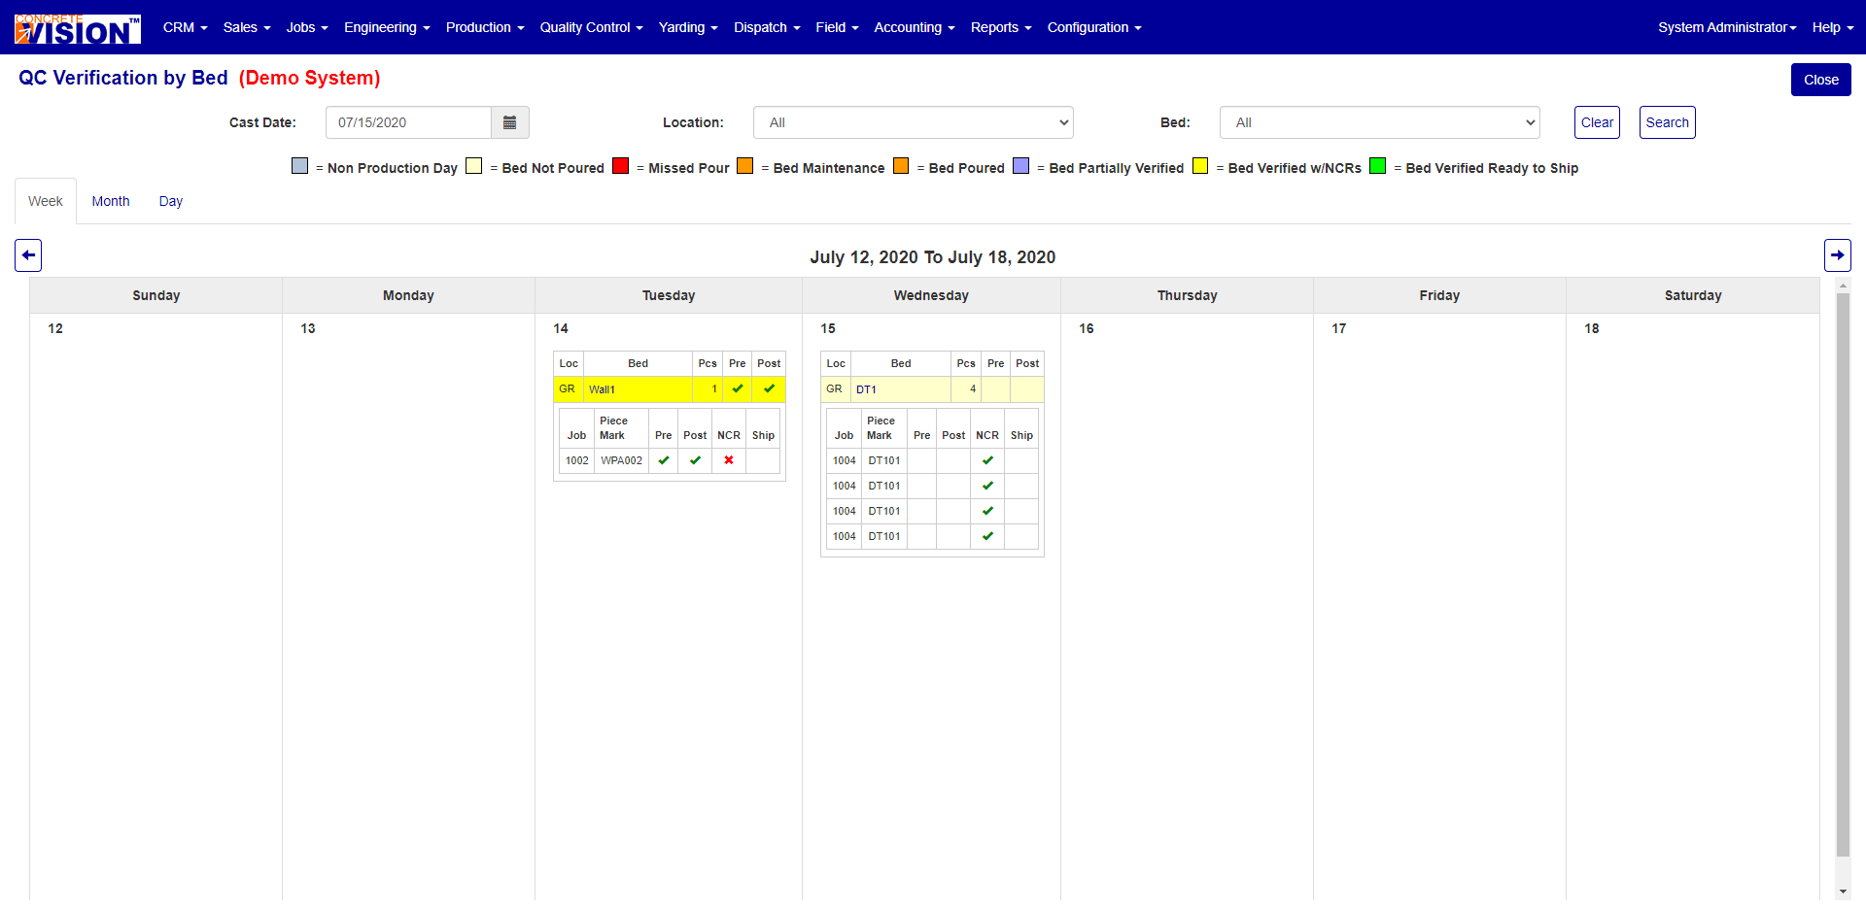Go to the next week arrow
The image size is (1866, 910).
[1837, 255]
